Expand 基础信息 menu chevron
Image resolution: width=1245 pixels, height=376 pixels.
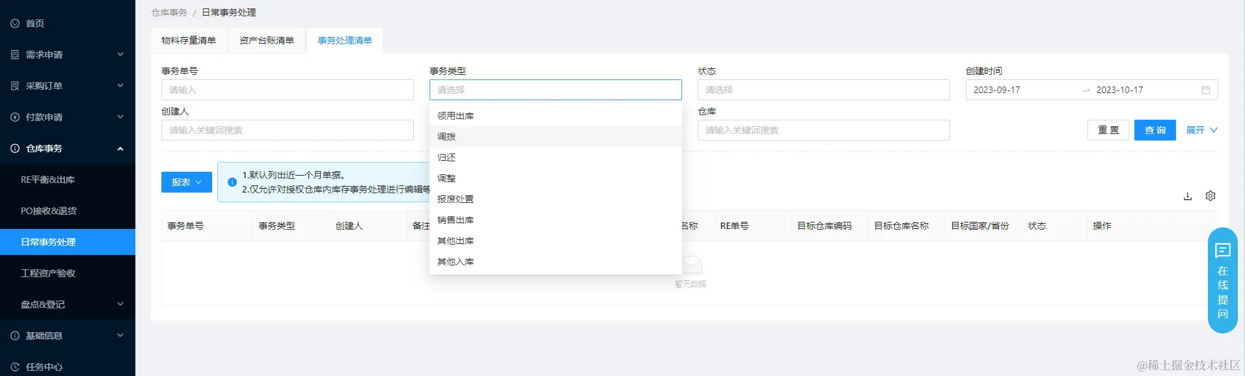point(120,336)
